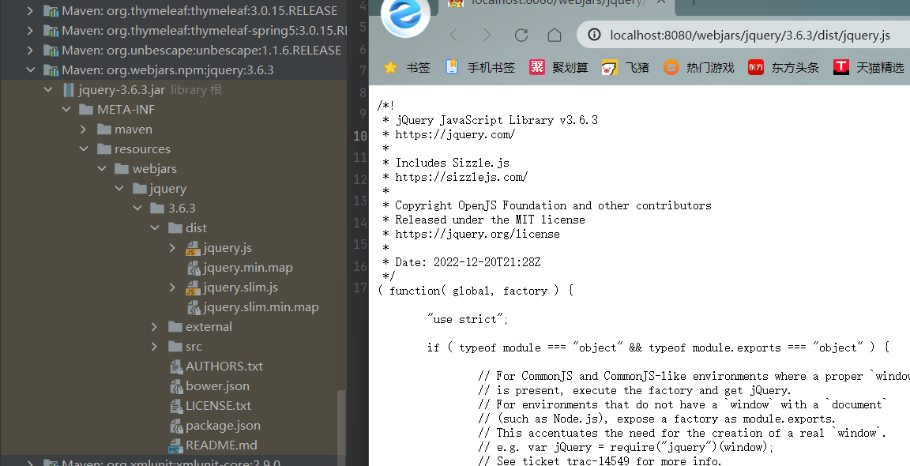
Task: Collapse the 3.6.3 version folder
Action: [x=137, y=209]
